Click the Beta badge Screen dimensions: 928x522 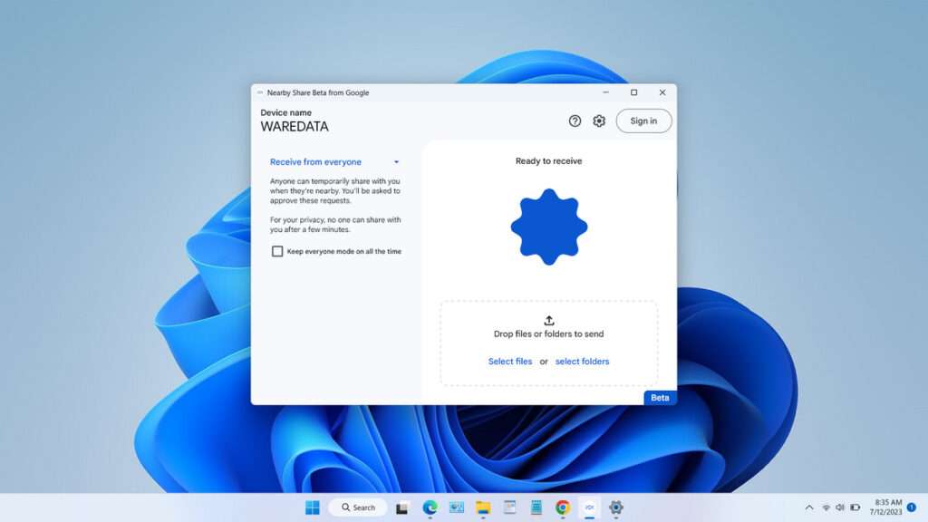coord(660,398)
